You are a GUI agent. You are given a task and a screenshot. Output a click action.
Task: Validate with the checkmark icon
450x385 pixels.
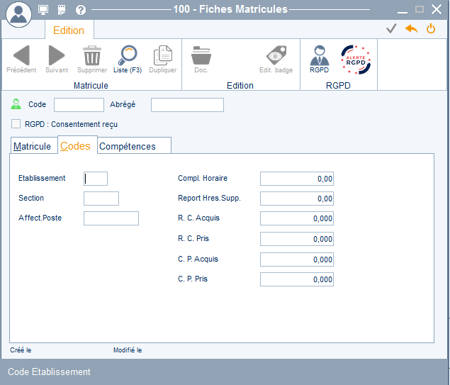391,28
